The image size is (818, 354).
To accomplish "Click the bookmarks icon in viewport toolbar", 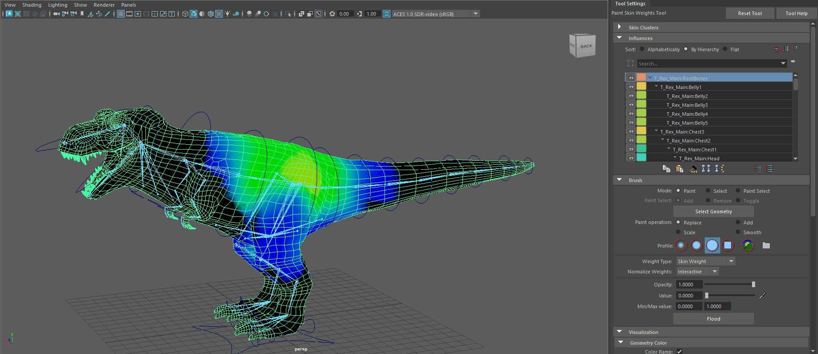I will tap(82, 14).
